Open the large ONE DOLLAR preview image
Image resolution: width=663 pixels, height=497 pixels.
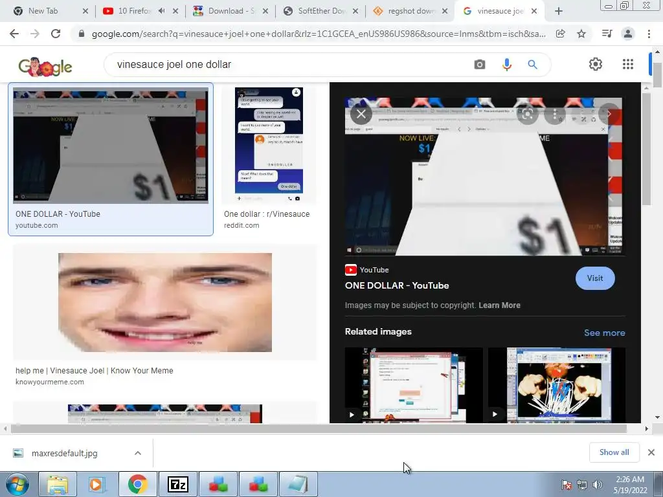tap(483, 176)
